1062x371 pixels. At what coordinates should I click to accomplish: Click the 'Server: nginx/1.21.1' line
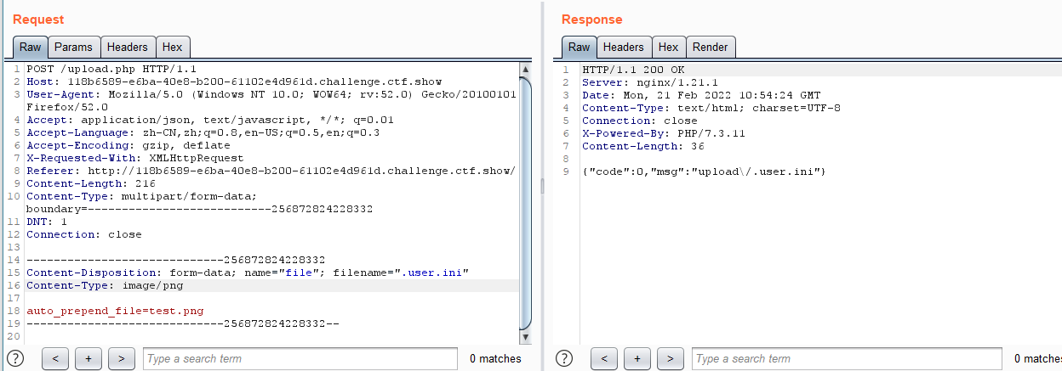[650, 82]
